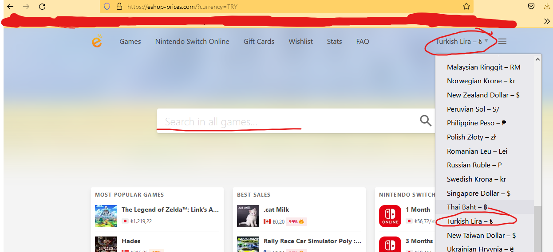The height and width of the screenshot is (252, 553).
Task: Click the currency list scroll-up arrow
Action: click(x=538, y=58)
